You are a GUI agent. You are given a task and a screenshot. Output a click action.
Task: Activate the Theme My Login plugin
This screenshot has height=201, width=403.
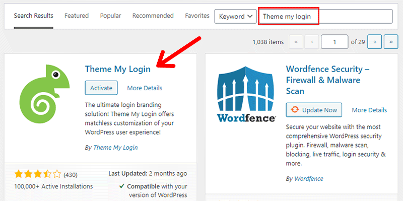101,88
